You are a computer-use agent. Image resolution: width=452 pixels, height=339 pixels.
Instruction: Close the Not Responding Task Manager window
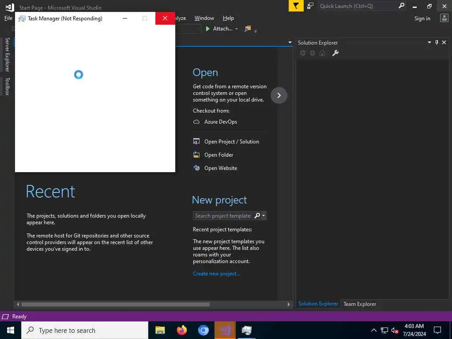[165, 18]
